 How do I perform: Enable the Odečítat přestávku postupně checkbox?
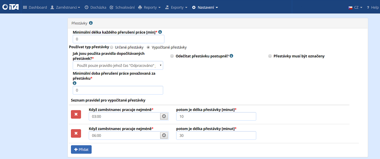tap(172, 56)
